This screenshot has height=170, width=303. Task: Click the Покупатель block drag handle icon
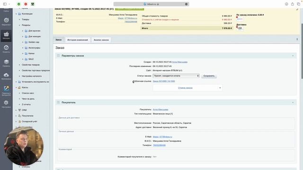coord(58,102)
